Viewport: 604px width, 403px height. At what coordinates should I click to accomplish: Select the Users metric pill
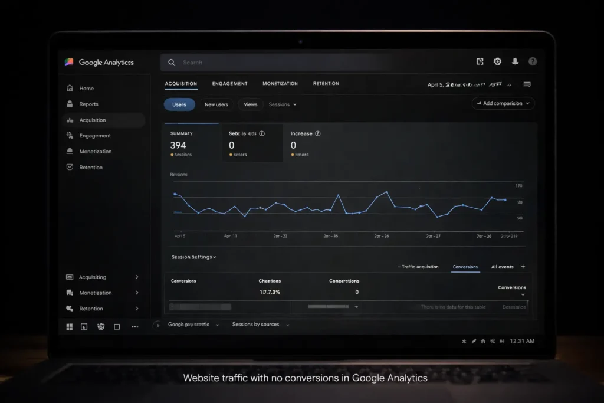tap(179, 104)
